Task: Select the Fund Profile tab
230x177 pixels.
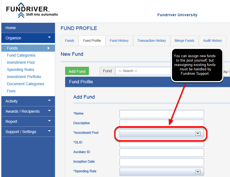Action: pos(92,41)
